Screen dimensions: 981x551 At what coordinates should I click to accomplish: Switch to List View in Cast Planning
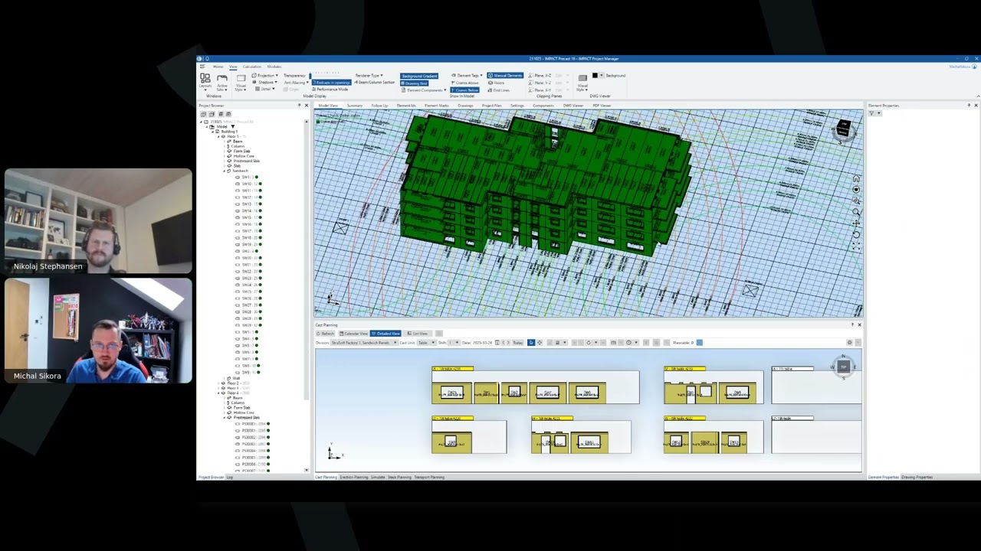pyautogui.click(x=418, y=334)
